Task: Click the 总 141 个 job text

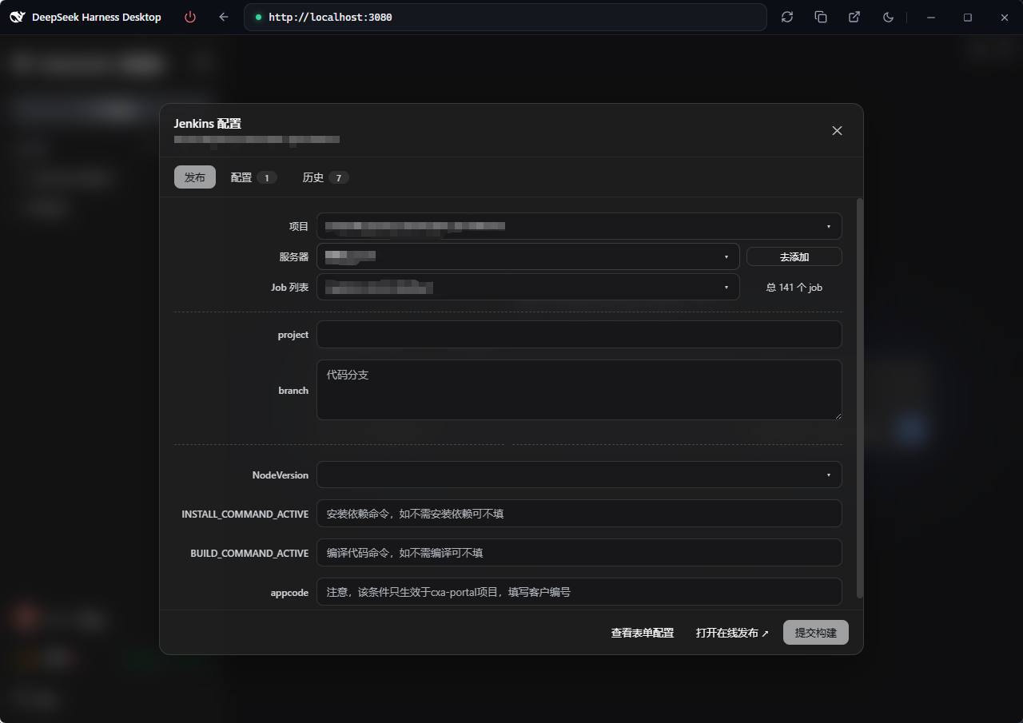Action: click(794, 287)
